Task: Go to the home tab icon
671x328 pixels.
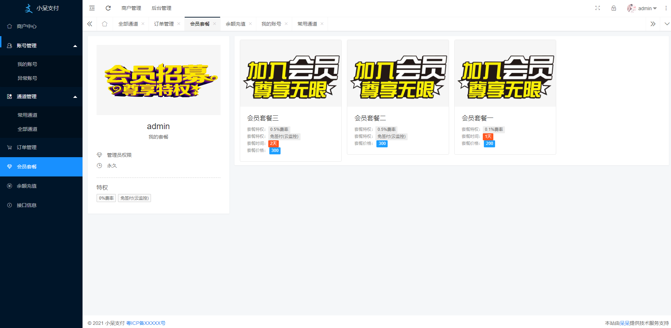Action: coord(105,24)
